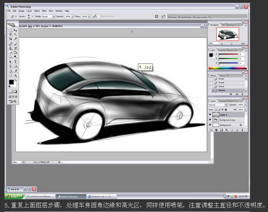Select the Zoom tool
Viewport: 268px width, 212px height.
pos(16,75)
